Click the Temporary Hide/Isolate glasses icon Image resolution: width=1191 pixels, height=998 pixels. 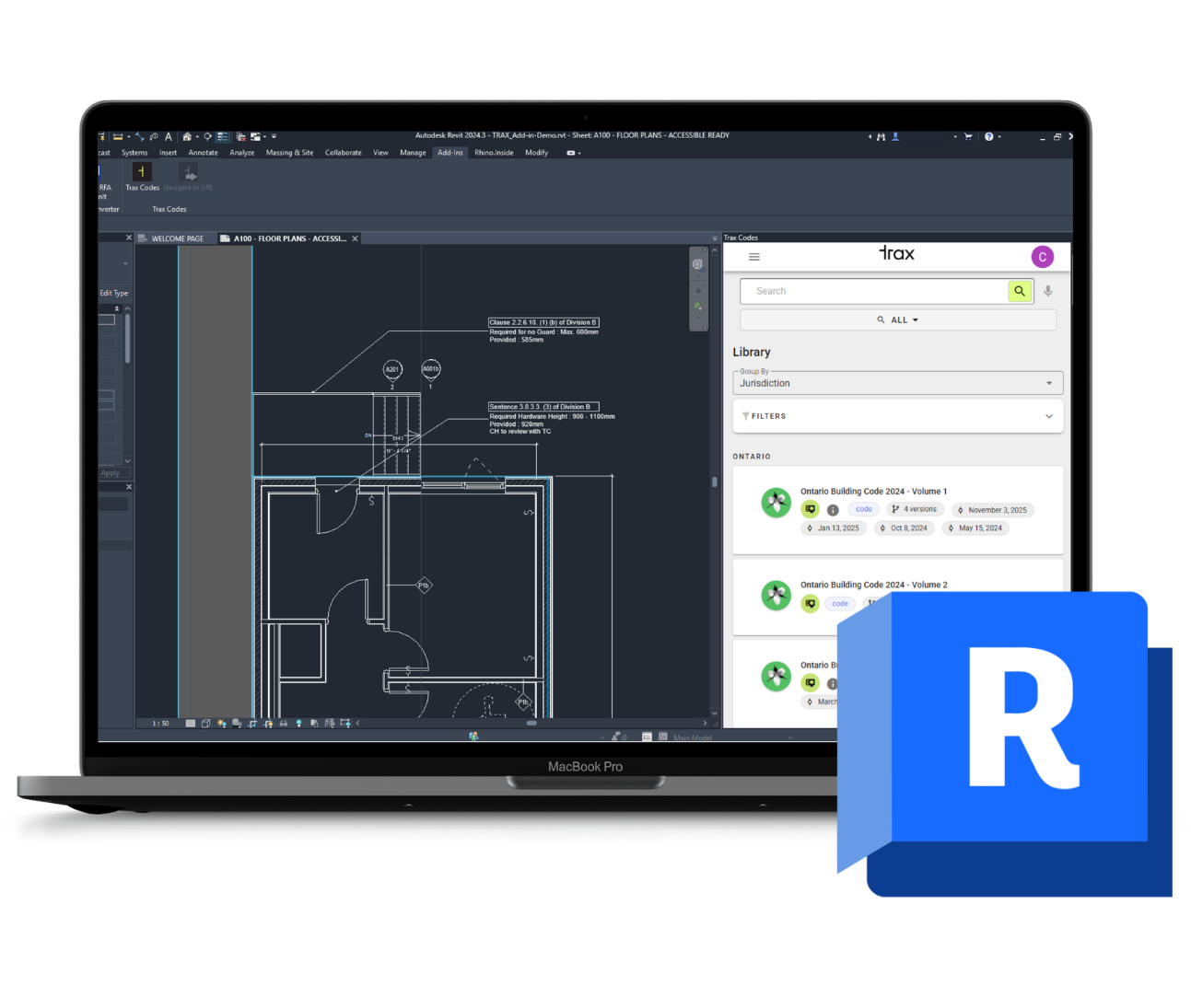(x=284, y=724)
